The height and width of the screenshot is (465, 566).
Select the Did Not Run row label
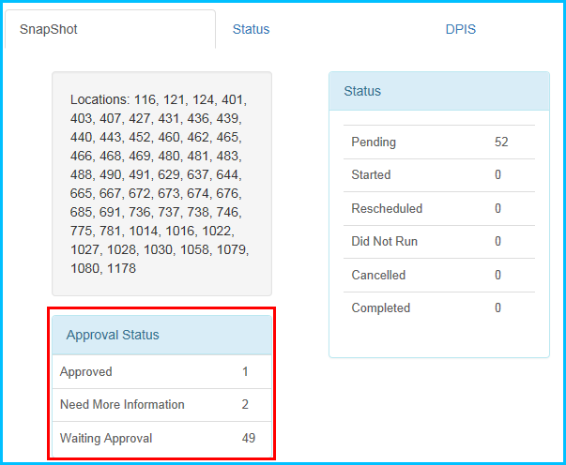pyautogui.click(x=384, y=242)
